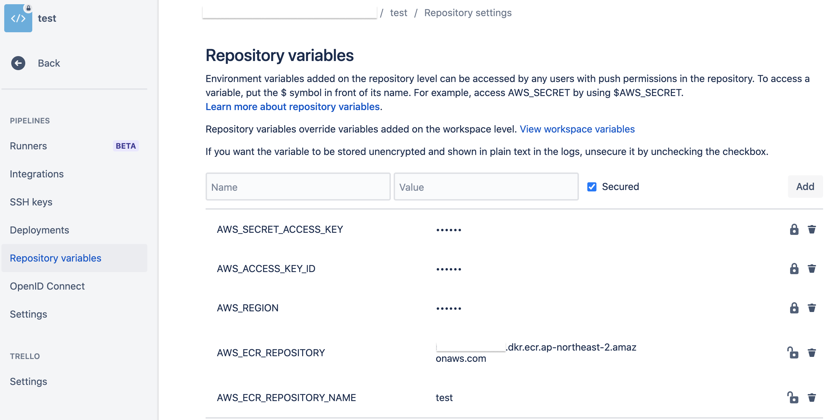Viewport: 828px width, 420px height.
Task: Toggle unlocked padlock on AWS_ECR_REPOSITORY
Action: tap(793, 353)
